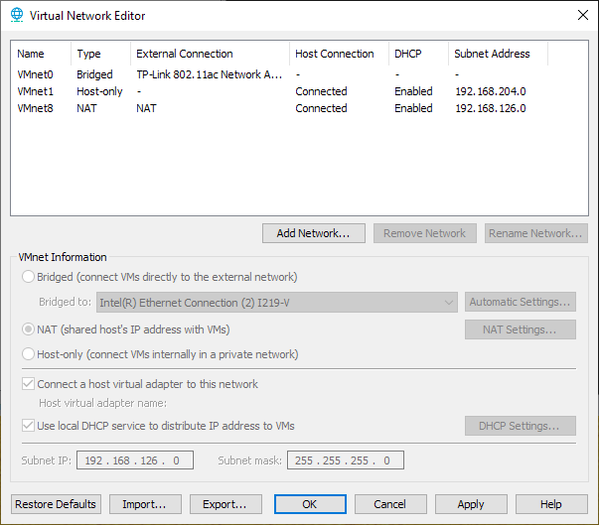Toggle Use local DHCP service checkbox
Viewport: 599px width, 525px height.
tap(28, 426)
